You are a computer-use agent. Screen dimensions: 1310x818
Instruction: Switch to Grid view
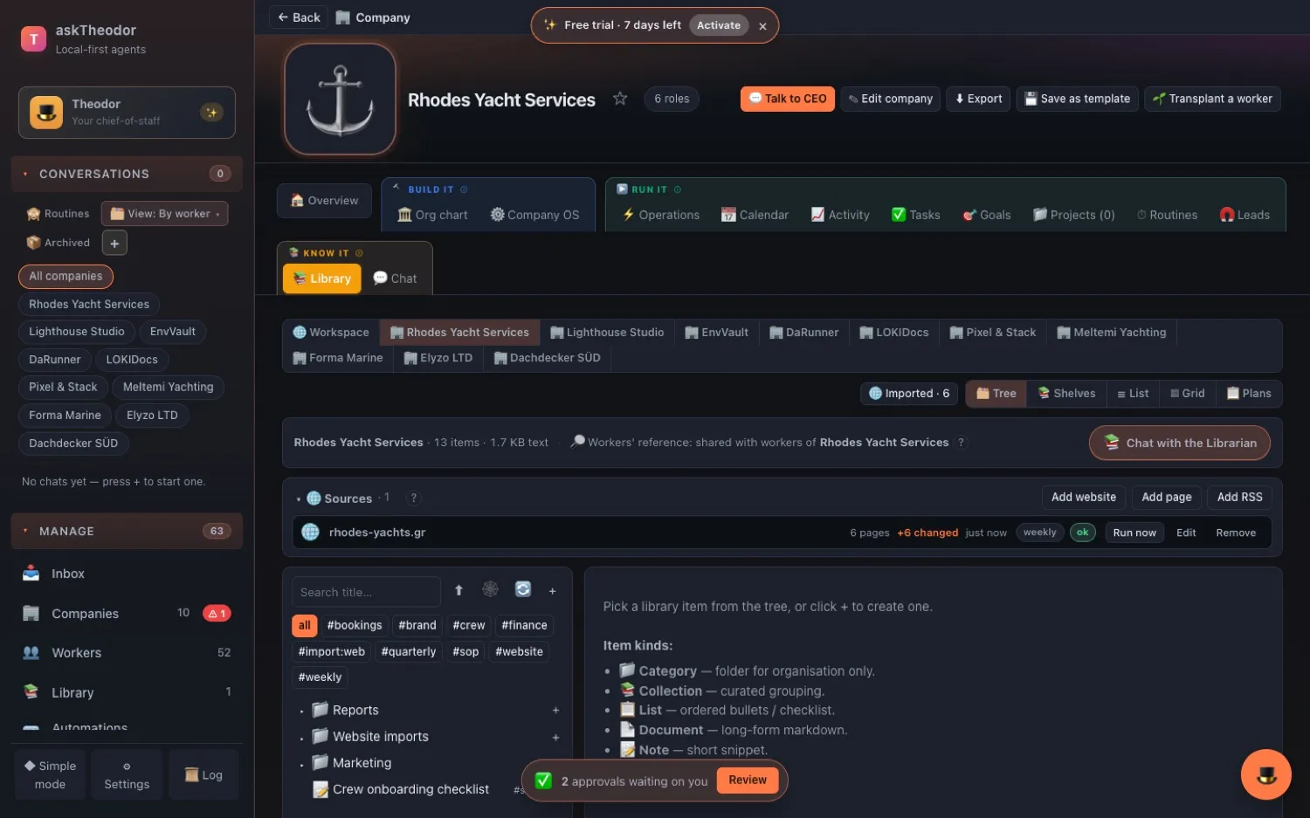(x=1188, y=394)
